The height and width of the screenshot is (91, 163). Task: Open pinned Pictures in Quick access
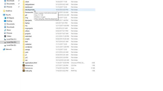[x=9, y=7]
